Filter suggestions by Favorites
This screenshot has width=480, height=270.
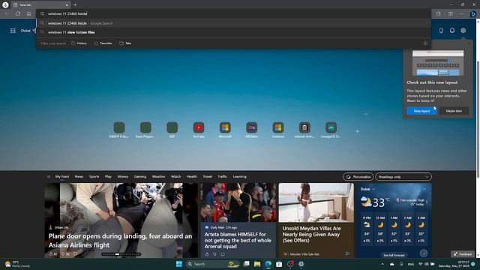103,43
